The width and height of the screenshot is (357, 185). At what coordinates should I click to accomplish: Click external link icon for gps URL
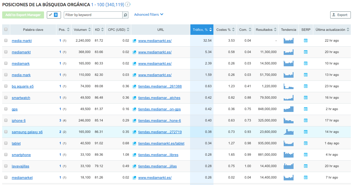pos(134,109)
